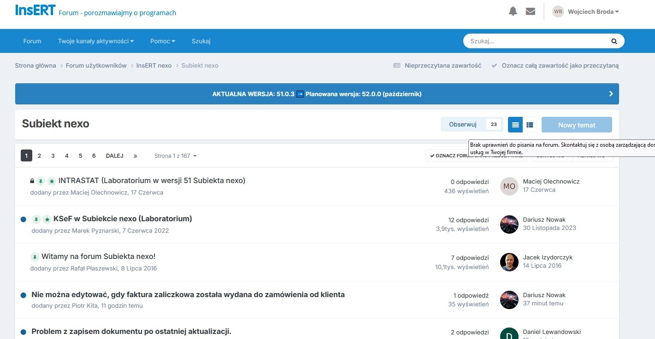Click the unread dot beside KSeF topic

pyautogui.click(x=24, y=219)
